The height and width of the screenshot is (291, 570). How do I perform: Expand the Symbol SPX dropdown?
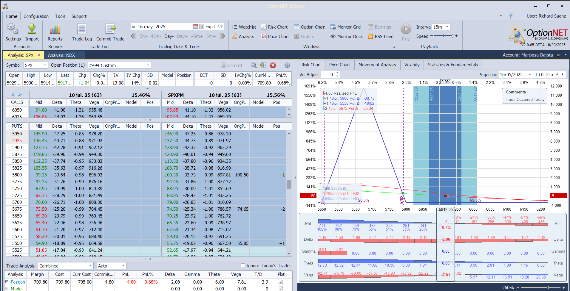45,65
